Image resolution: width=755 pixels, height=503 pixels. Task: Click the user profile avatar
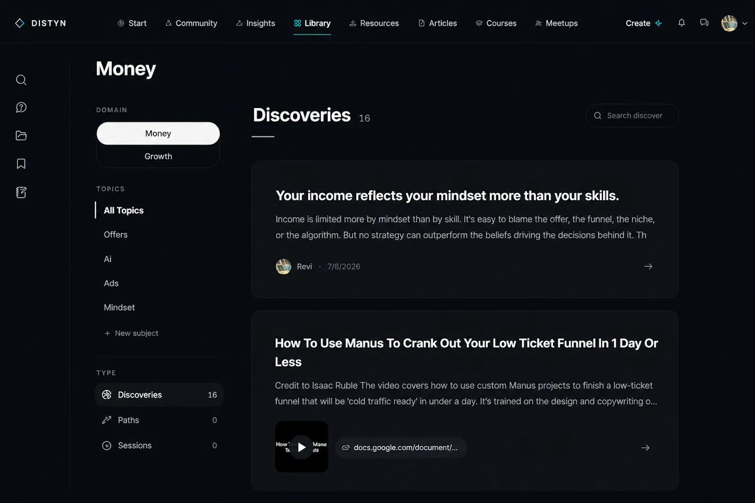pos(729,23)
